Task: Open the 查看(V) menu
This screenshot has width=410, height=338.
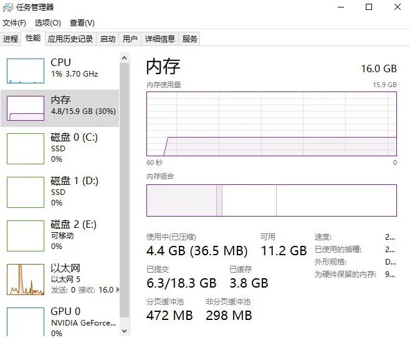Action: tap(82, 23)
